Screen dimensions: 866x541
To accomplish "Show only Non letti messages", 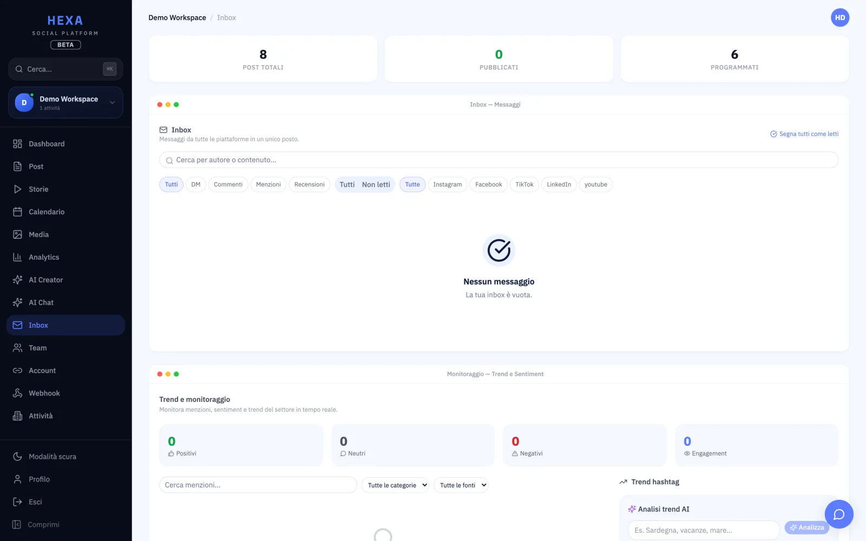I will [376, 184].
